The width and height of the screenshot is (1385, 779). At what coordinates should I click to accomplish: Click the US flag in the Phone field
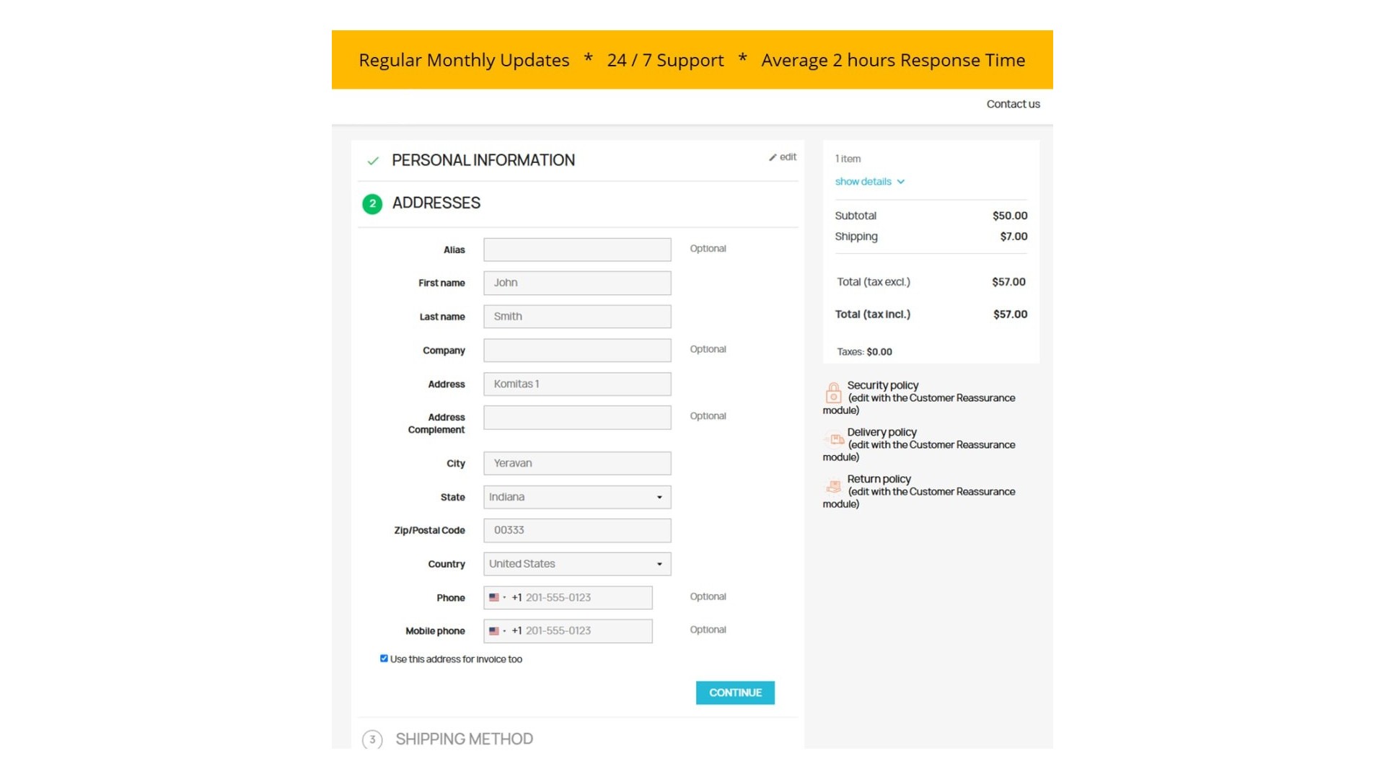tap(494, 598)
